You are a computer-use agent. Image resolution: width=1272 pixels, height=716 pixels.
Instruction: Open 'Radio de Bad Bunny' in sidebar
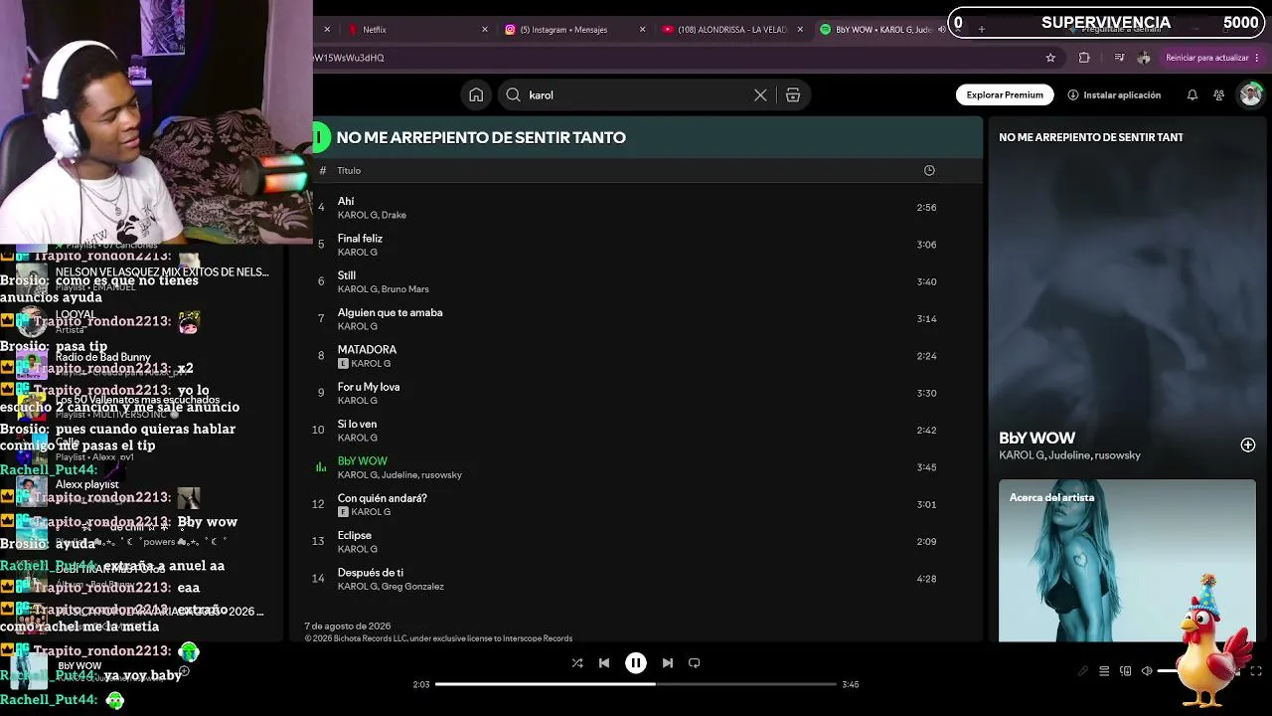[x=103, y=357]
